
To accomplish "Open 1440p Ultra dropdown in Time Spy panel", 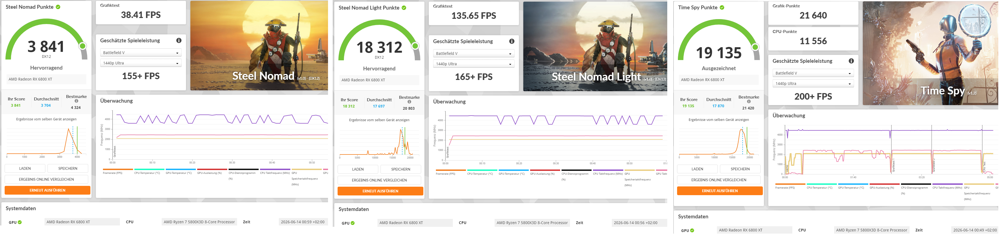I will [x=813, y=84].
